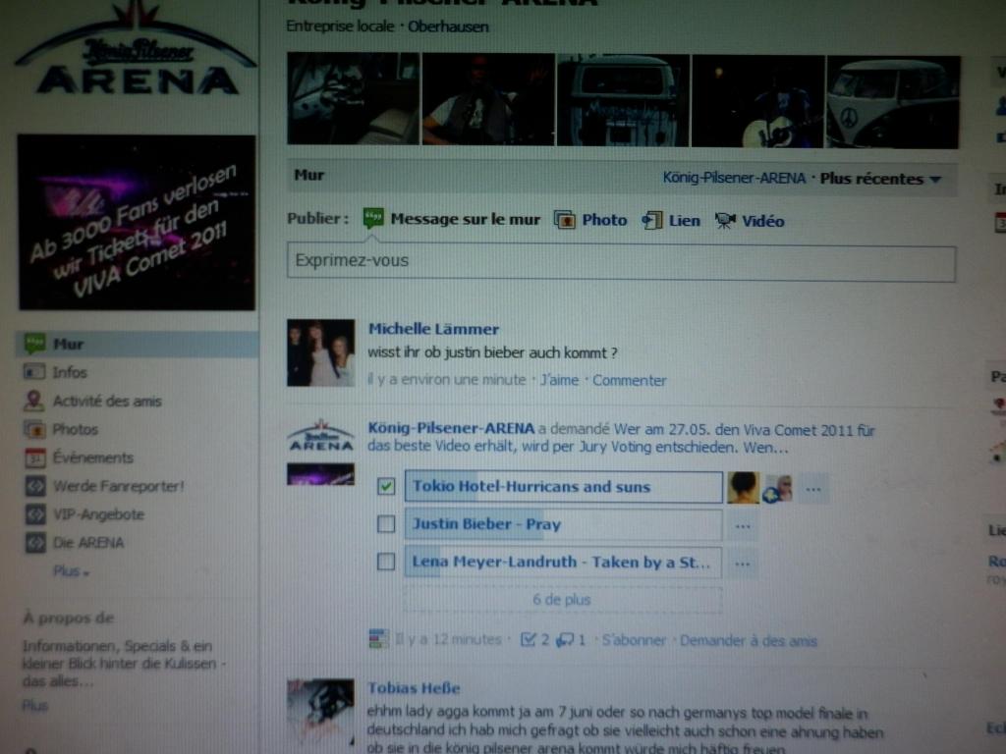The width and height of the screenshot is (1006, 754).
Task: Click the comments bubble icon under poll
Action: (565, 640)
